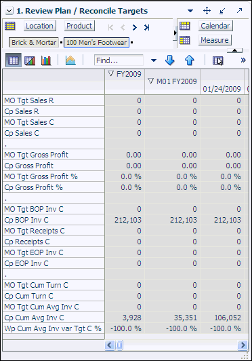Open the Measure dimension button

point(215,40)
